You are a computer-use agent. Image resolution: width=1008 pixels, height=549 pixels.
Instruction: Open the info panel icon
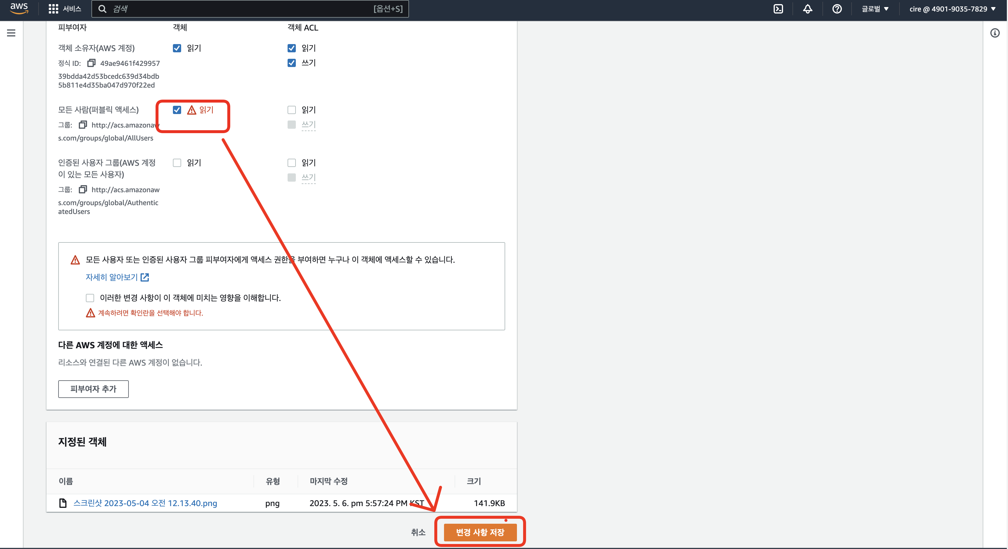[x=995, y=33]
